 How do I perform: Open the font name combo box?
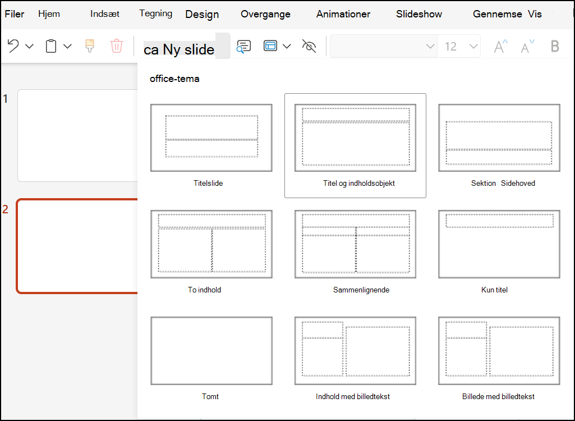(384, 46)
